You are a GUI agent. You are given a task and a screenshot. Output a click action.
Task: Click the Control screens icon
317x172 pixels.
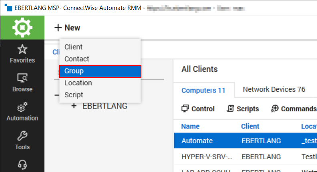tap(185, 109)
